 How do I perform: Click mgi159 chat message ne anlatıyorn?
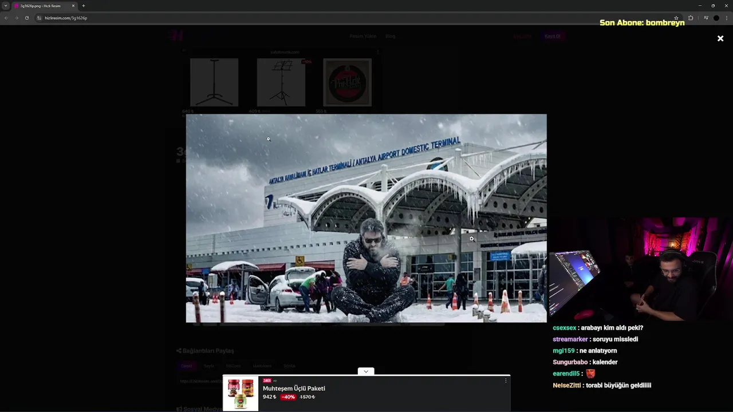pyautogui.click(x=585, y=351)
